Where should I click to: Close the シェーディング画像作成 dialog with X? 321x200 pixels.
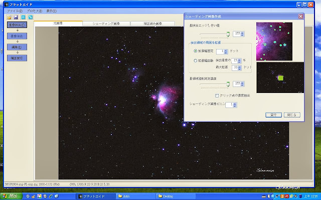(300, 16)
